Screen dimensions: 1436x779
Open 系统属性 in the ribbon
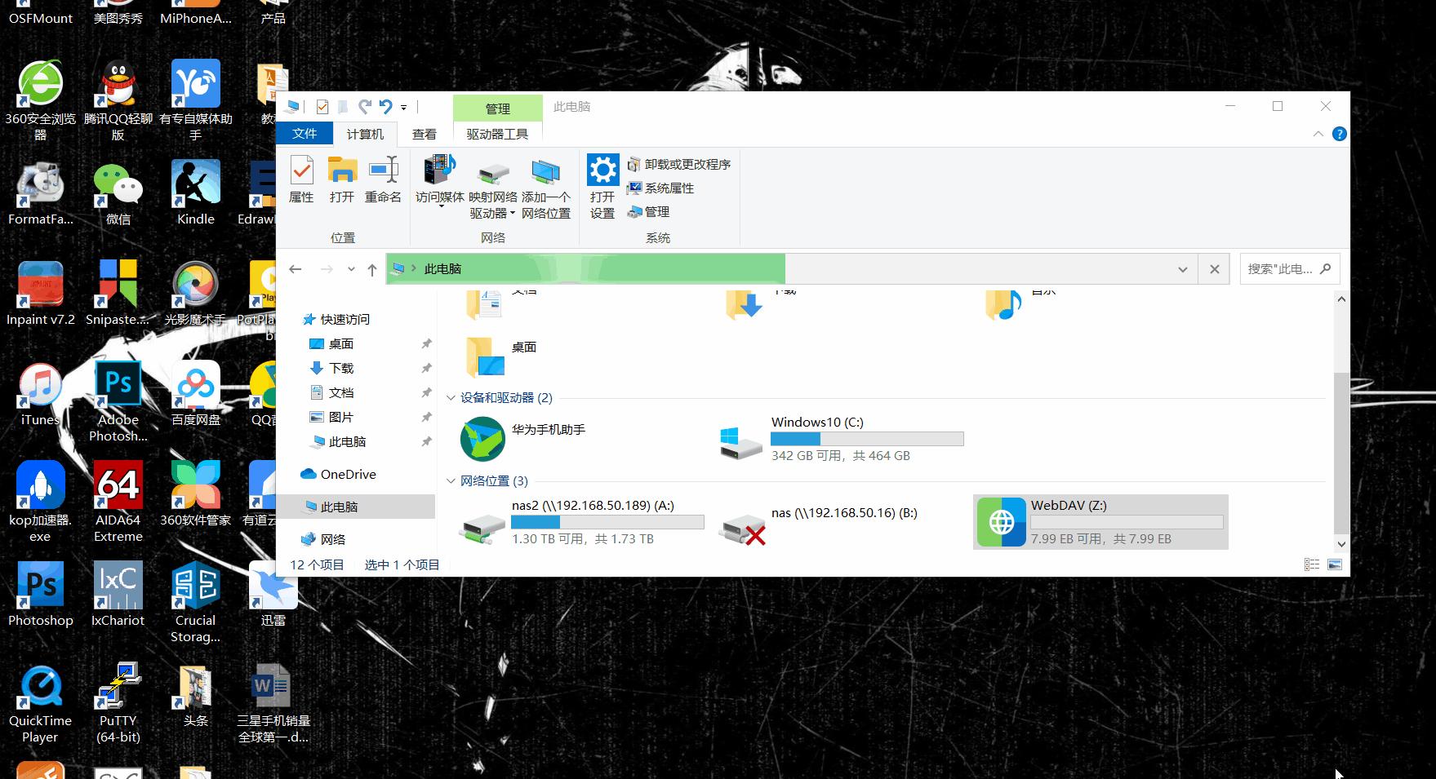(662, 188)
